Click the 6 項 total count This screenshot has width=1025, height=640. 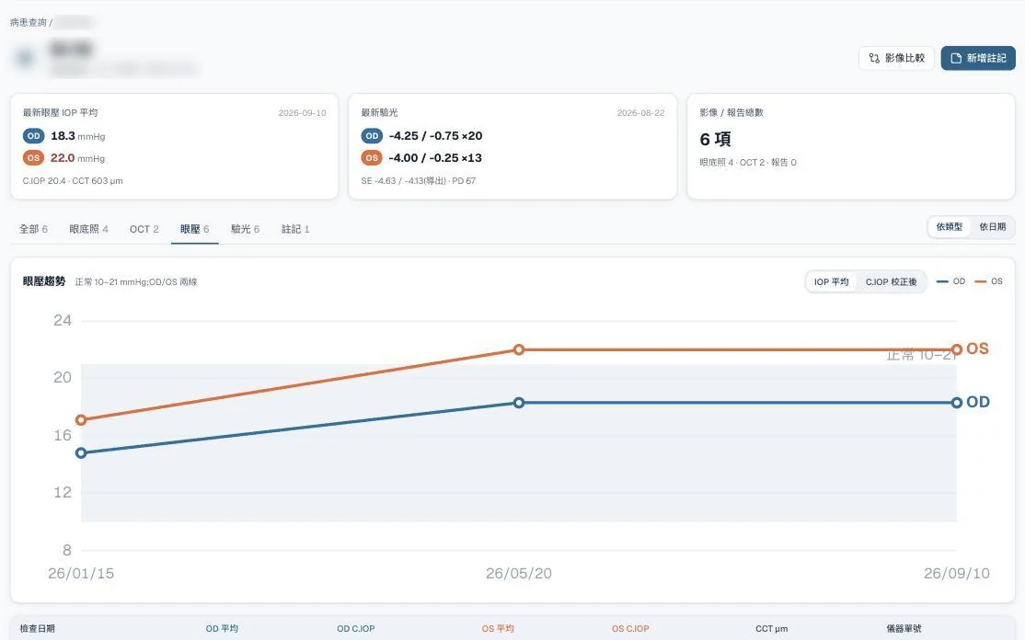[x=715, y=139]
